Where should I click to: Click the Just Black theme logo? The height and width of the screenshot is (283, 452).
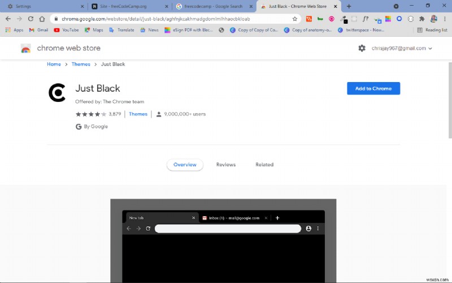(x=57, y=93)
